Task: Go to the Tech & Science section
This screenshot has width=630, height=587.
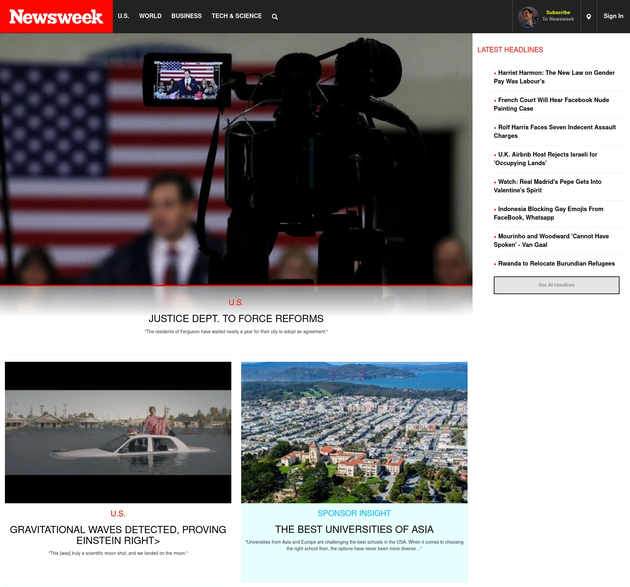Action: (x=237, y=16)
